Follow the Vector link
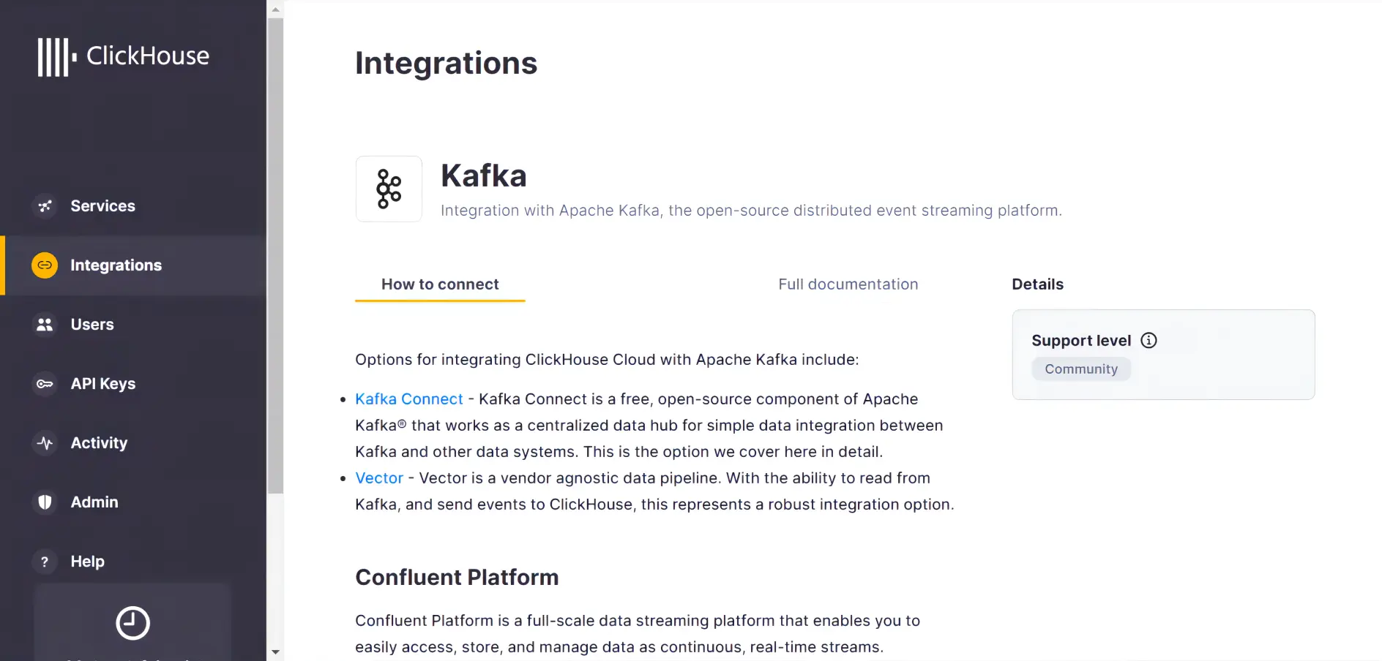 coord(379,478)
